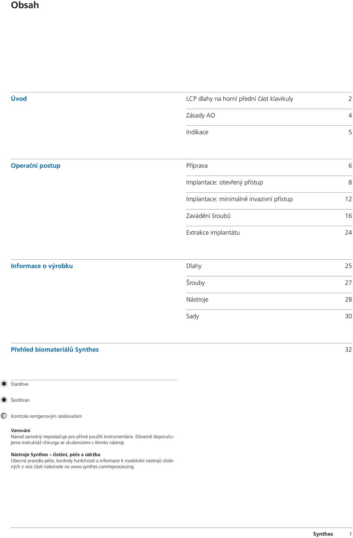Click the Šestihran hexagon icon
The image size is (353, 538).
coord(4,400)
